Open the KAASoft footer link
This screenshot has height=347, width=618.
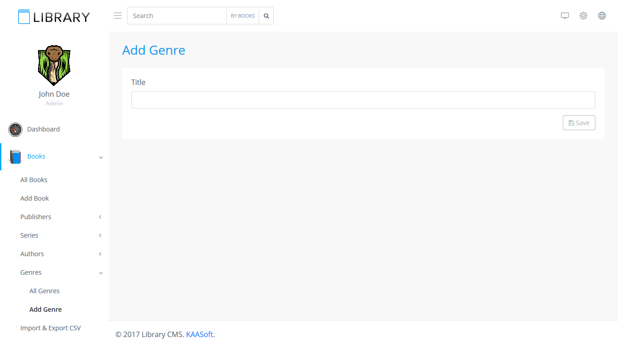tap(199, 335)
